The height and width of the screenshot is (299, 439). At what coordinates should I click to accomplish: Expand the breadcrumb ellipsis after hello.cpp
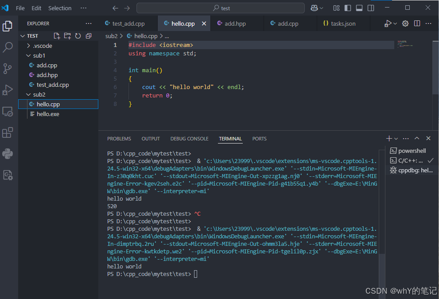167,36
